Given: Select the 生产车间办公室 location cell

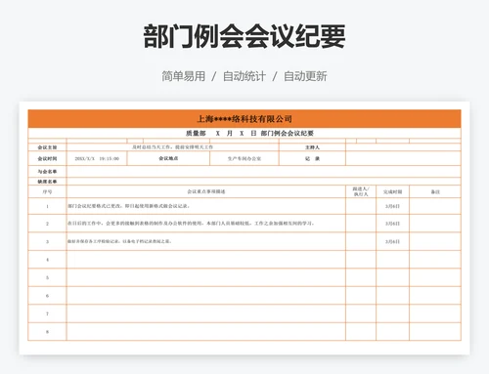Looking at the screenshot, I should tap(244, 158).
